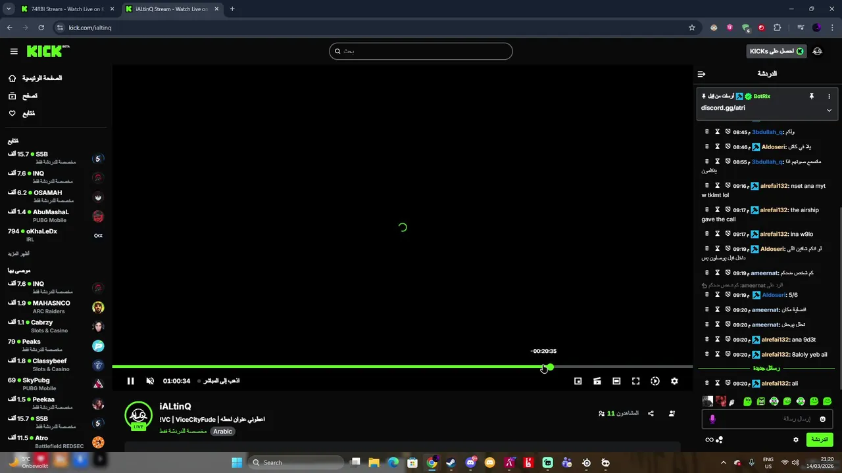Delete alrefai132 'ali' message
Screen dimensions: 842x473
707,383
